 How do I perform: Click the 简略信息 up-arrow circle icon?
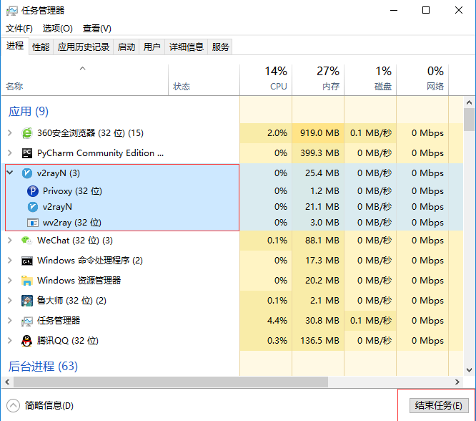tap(13, 406)
